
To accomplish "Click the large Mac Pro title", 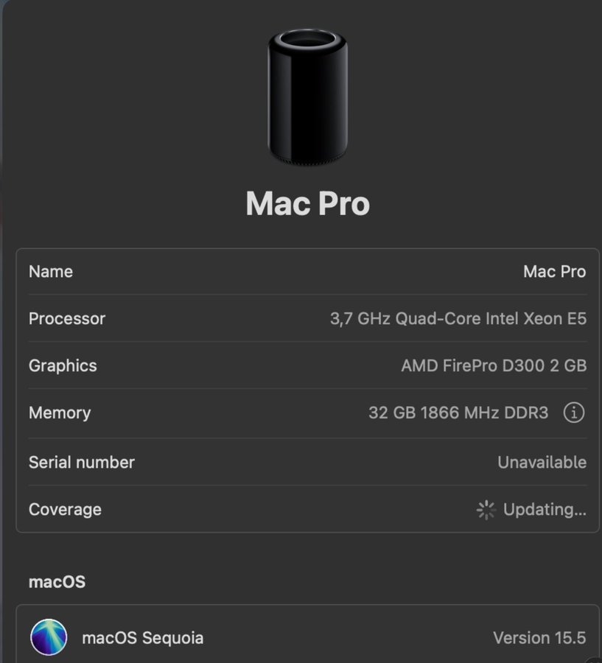I will tap(307, 203).
